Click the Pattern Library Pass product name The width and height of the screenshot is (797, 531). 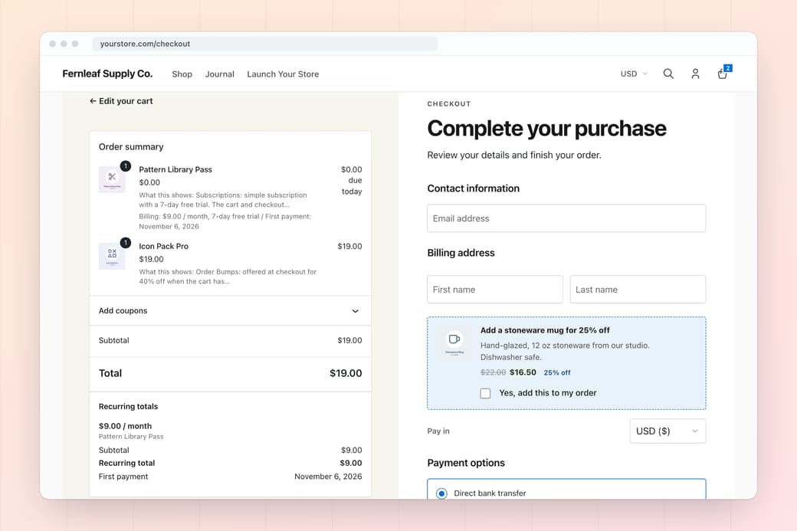point(175,169)
